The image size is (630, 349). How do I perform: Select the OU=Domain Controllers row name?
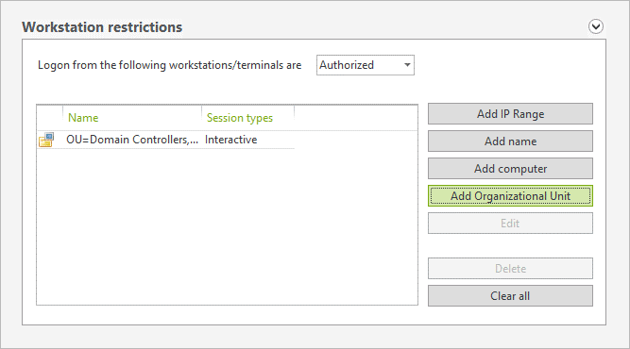[132, 140]
